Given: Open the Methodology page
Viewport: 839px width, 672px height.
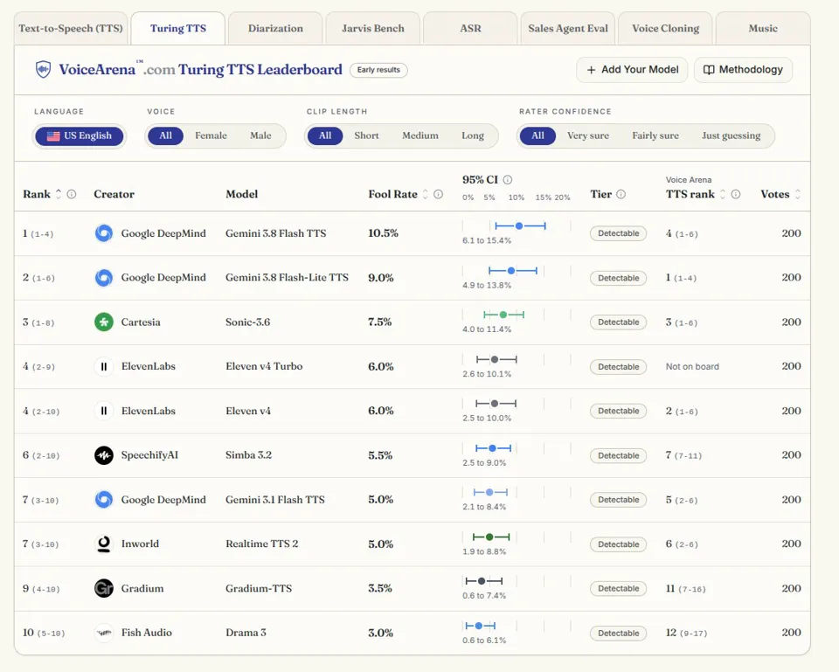Looking at the screenshot, I should click(x=743, y=70).
